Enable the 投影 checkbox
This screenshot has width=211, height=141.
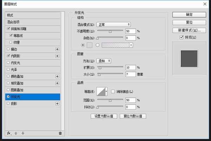pyautogui.click(x=8, y=103)
